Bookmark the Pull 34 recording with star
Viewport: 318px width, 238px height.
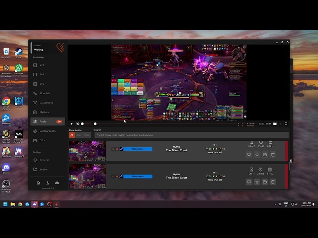tap(257, 155)
